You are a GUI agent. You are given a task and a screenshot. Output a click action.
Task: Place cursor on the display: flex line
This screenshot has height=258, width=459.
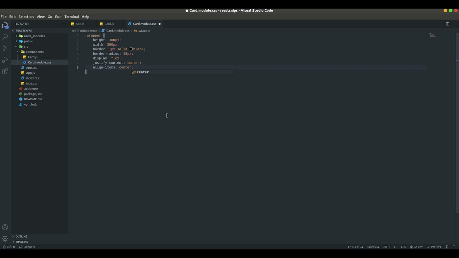(107, 58)
